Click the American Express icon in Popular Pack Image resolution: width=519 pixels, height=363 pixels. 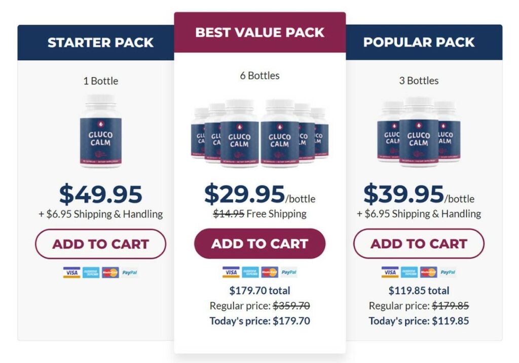410,272
